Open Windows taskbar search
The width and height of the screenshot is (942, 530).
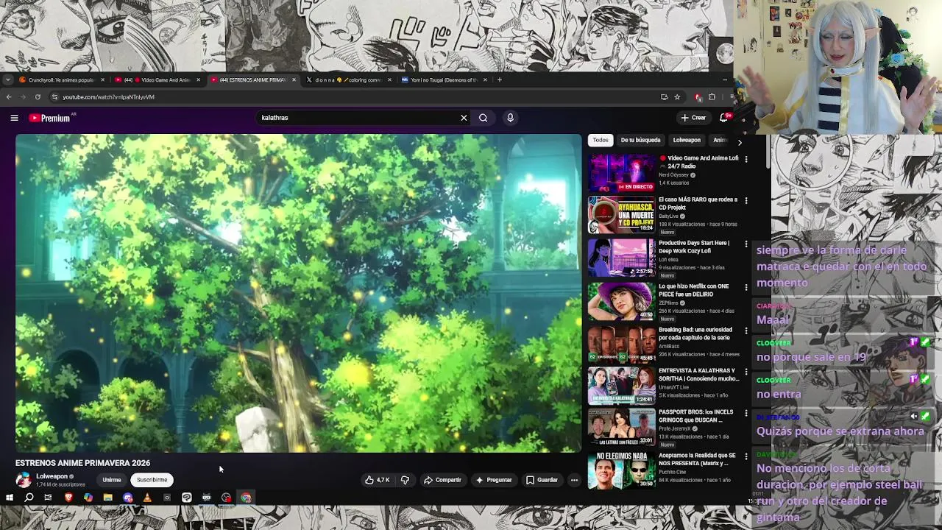[x=29, y=498]
